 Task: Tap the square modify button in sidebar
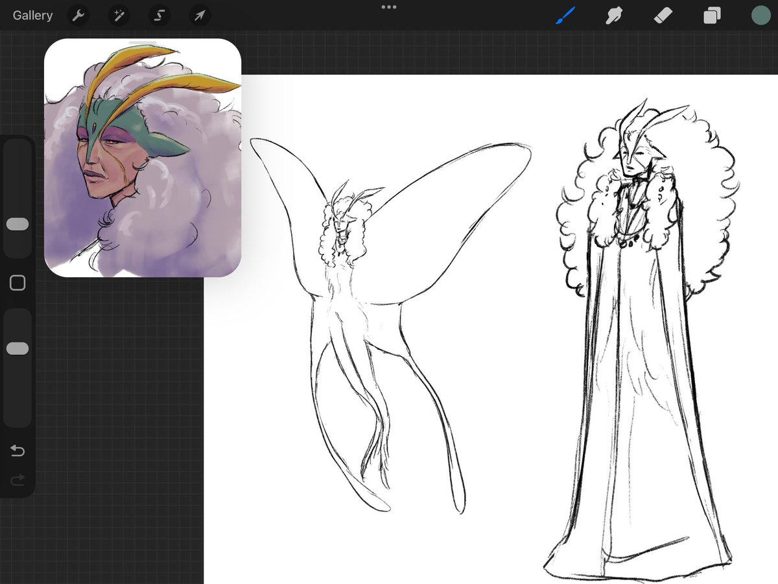pyautogui.click(x=18, y=283)
